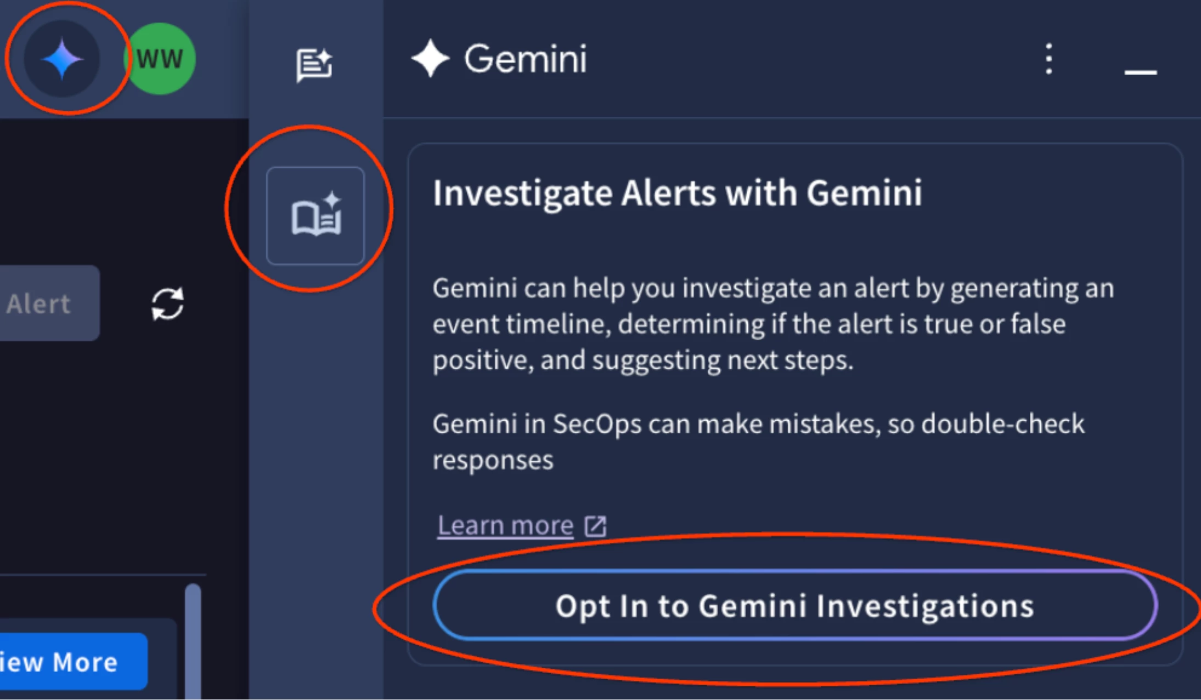
Task: Open the Gemini assistant sparkle icon
Action: [x=62, y=57]
